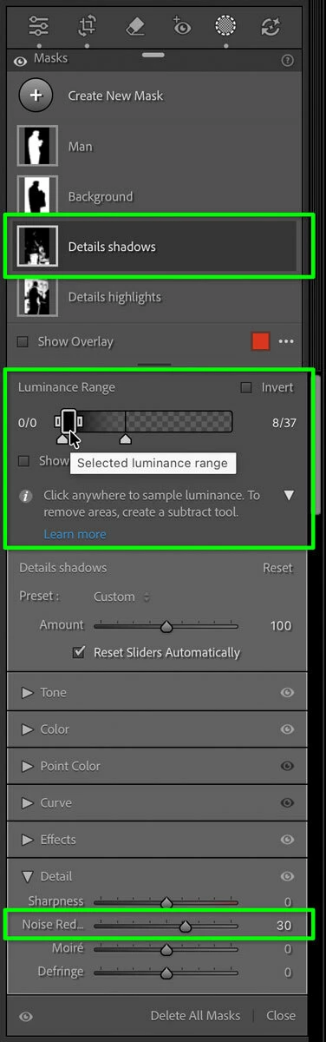Screen dimensions: 326x1042
Task: Open the Preset Custom dropdown
Action: point(121,597)
